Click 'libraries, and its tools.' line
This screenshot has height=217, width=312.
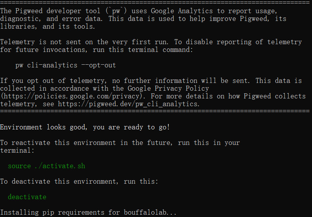[48, 26]
